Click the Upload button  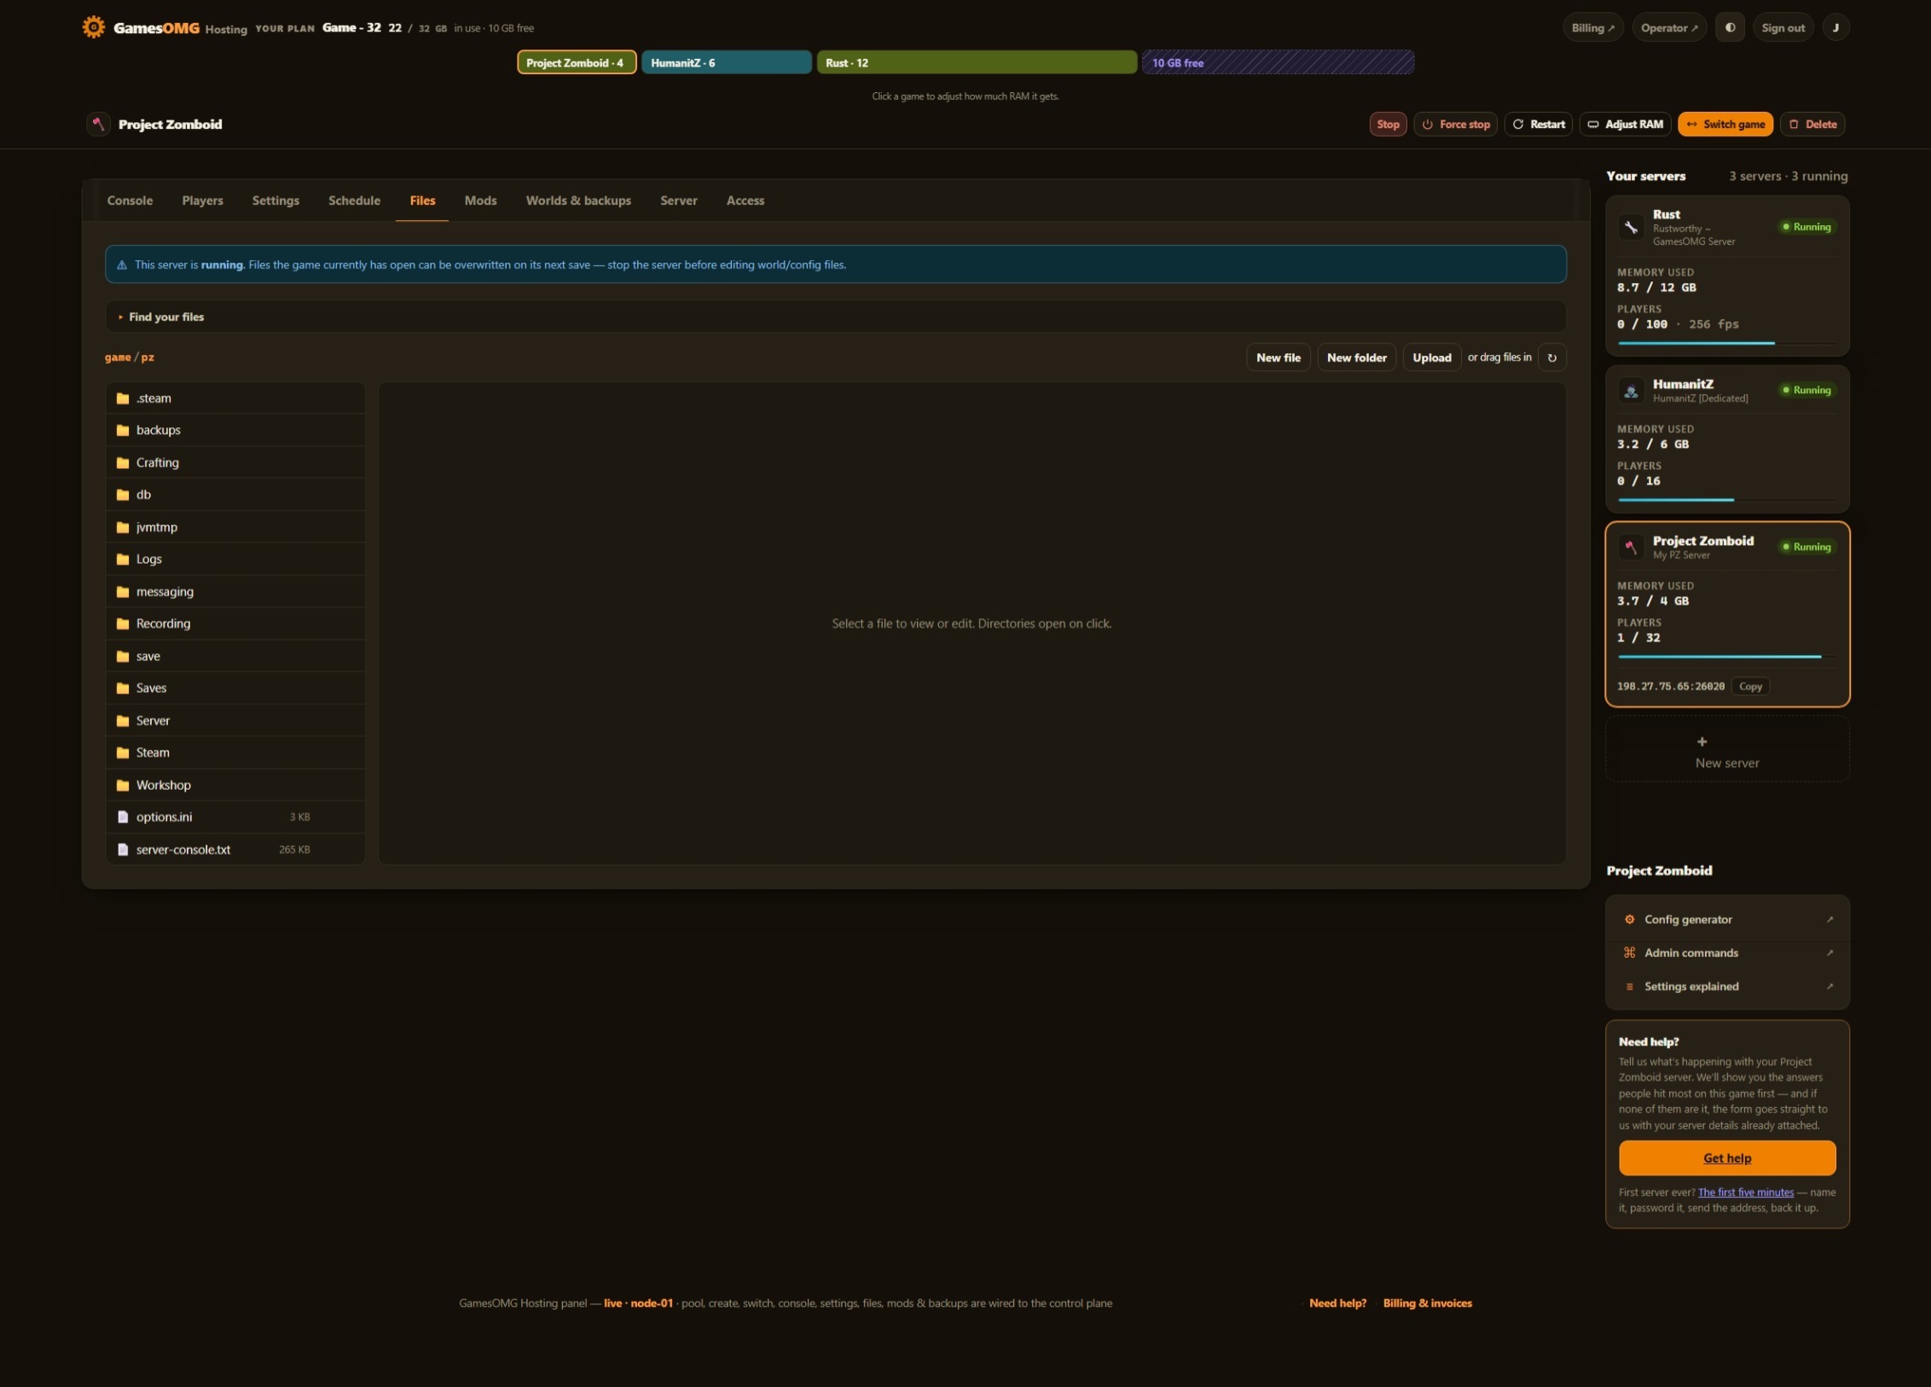[1431, 357]
